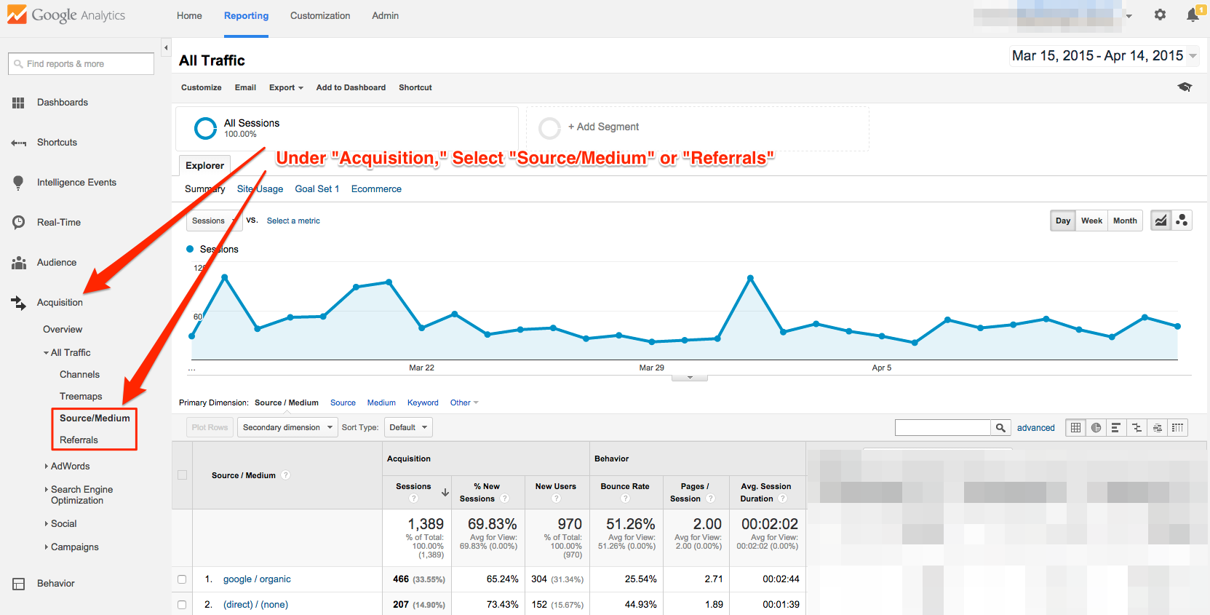Viewport: 1210px width, 615px height.
Task: Open the notifications bell
Action: (x=1193, y=15)
